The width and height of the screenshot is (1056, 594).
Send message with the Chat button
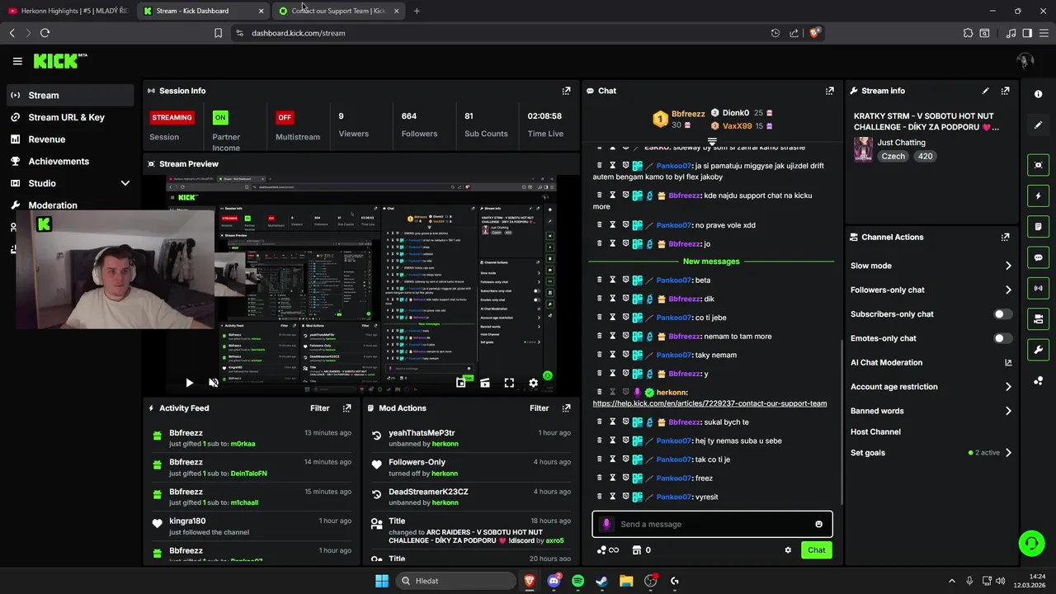point(816,550)
